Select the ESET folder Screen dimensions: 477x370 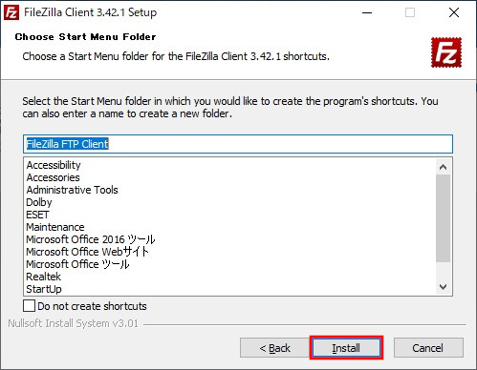37,215
